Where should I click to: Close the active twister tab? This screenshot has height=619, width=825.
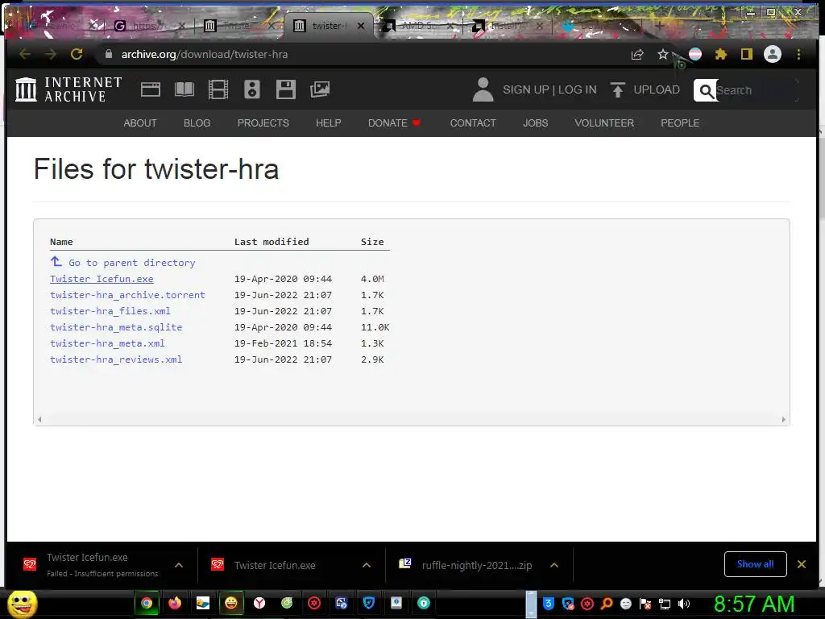[x=361, y=26]
